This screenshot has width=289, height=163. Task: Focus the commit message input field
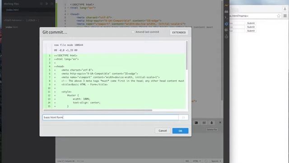pyautogui.click(x=110, y=117)
